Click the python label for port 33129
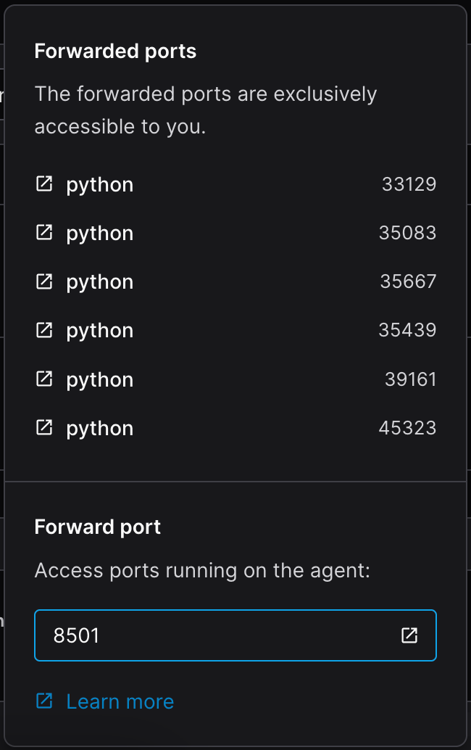 (100, 185)
